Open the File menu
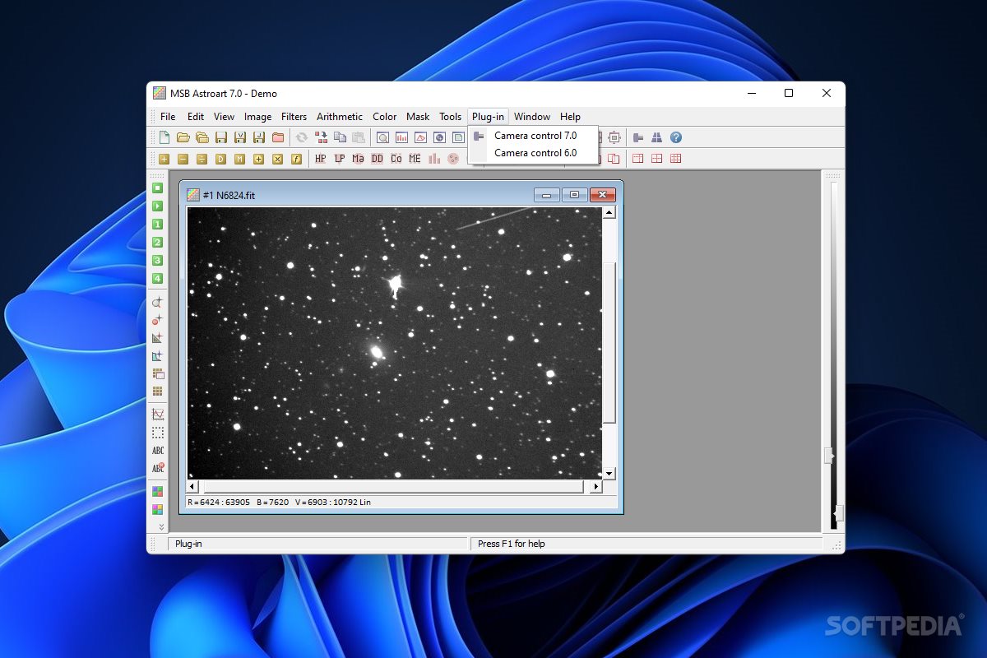Screen dimensions: 987x658 168,117
